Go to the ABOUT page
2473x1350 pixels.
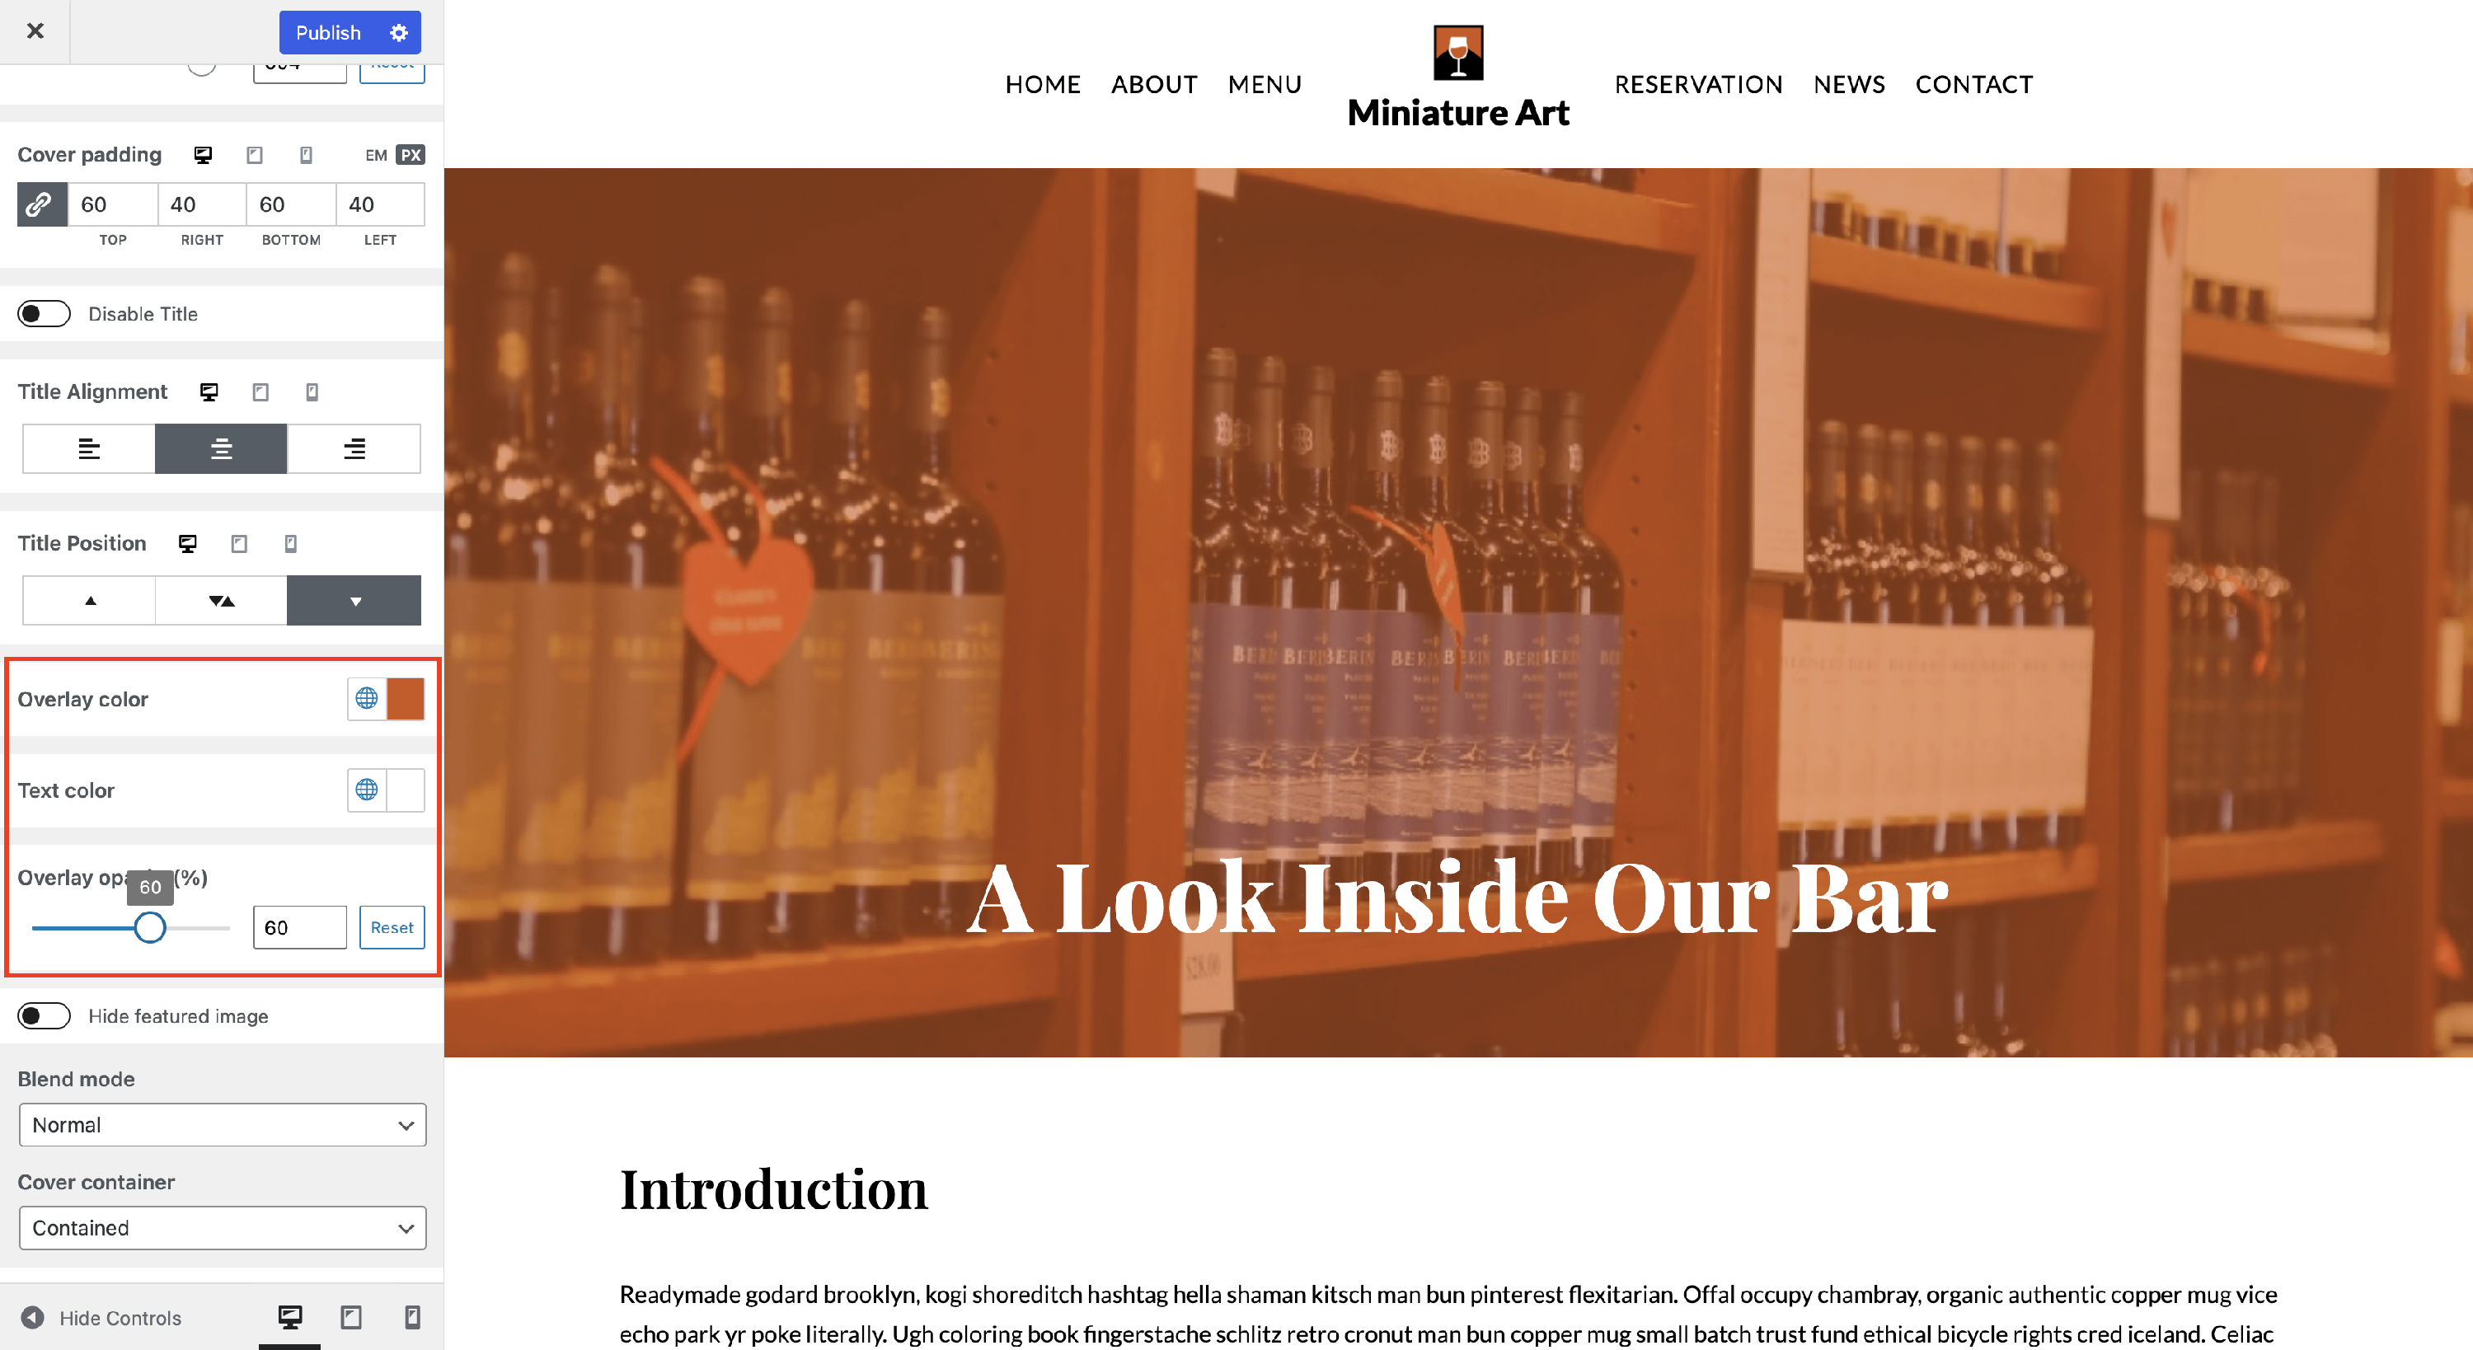pos(1154,85)
